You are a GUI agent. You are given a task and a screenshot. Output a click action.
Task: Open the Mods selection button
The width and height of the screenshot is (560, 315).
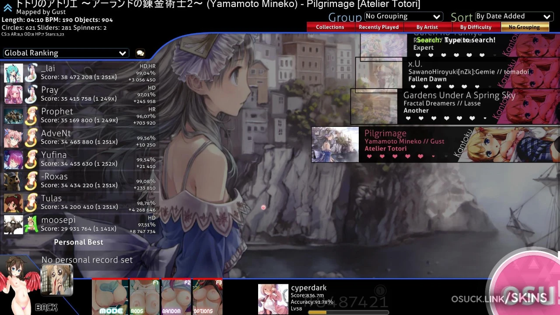click(x=145, y=297)
